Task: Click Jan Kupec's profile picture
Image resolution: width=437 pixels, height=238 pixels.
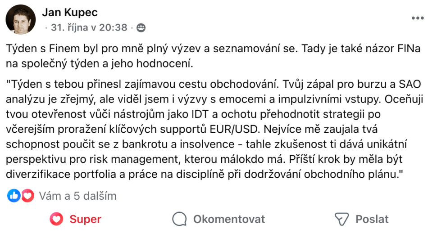Action: [20, 20]
